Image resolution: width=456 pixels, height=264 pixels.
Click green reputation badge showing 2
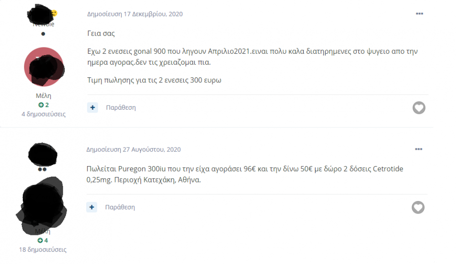point(44,105)
